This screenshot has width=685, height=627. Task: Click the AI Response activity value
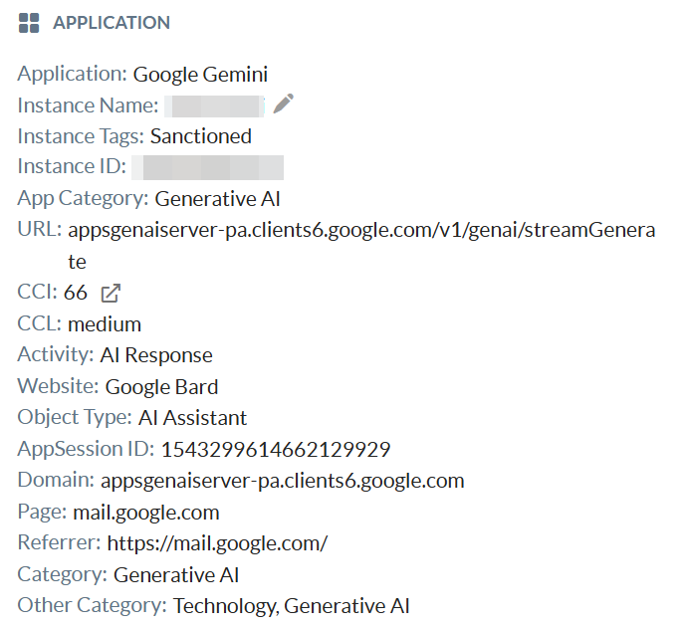pos(156,355)
